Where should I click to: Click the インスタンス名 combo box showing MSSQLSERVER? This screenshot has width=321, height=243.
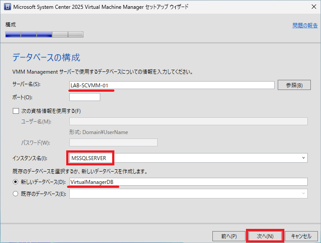coord(189,158)
